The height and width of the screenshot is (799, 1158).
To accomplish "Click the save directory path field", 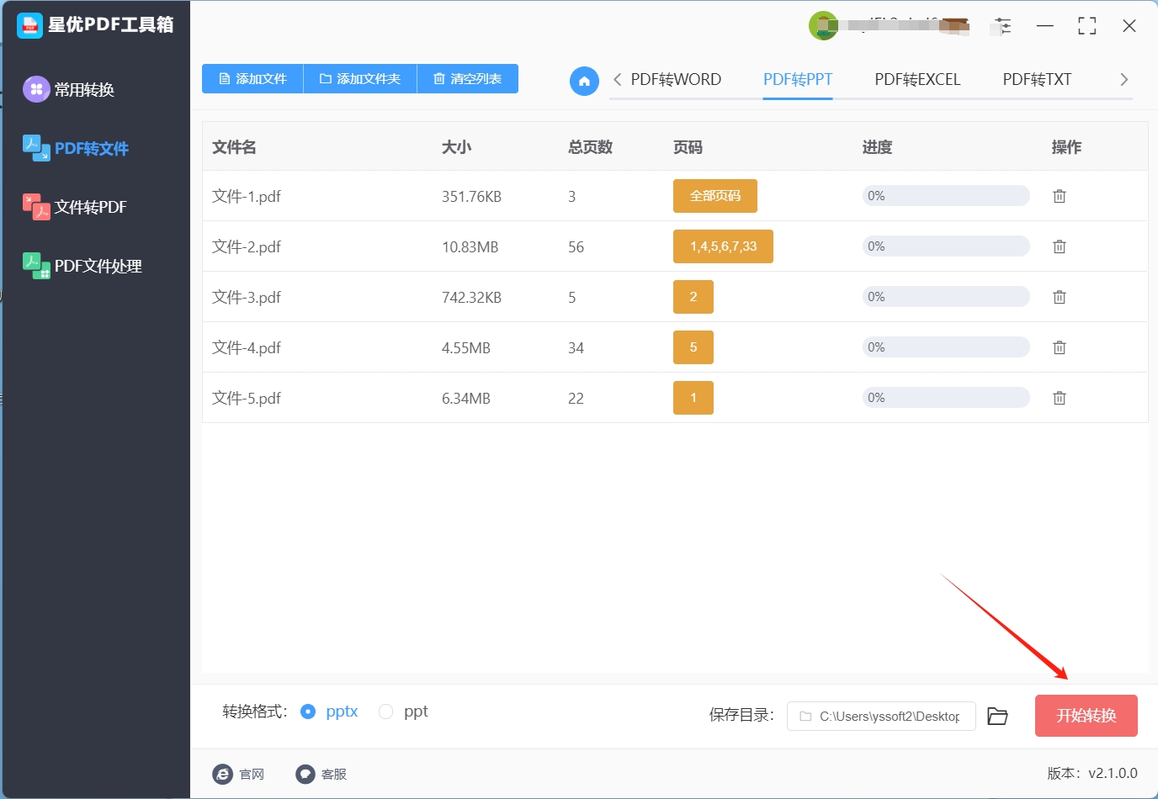I will pyautogui.click(x=881, y=717).
